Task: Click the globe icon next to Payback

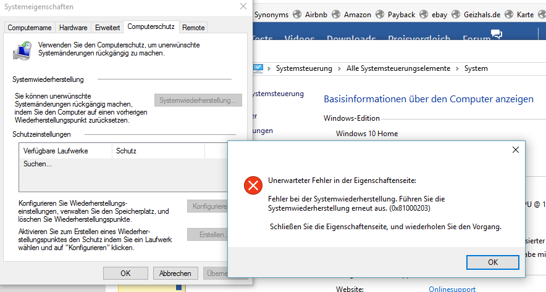Action: [380, 14]
